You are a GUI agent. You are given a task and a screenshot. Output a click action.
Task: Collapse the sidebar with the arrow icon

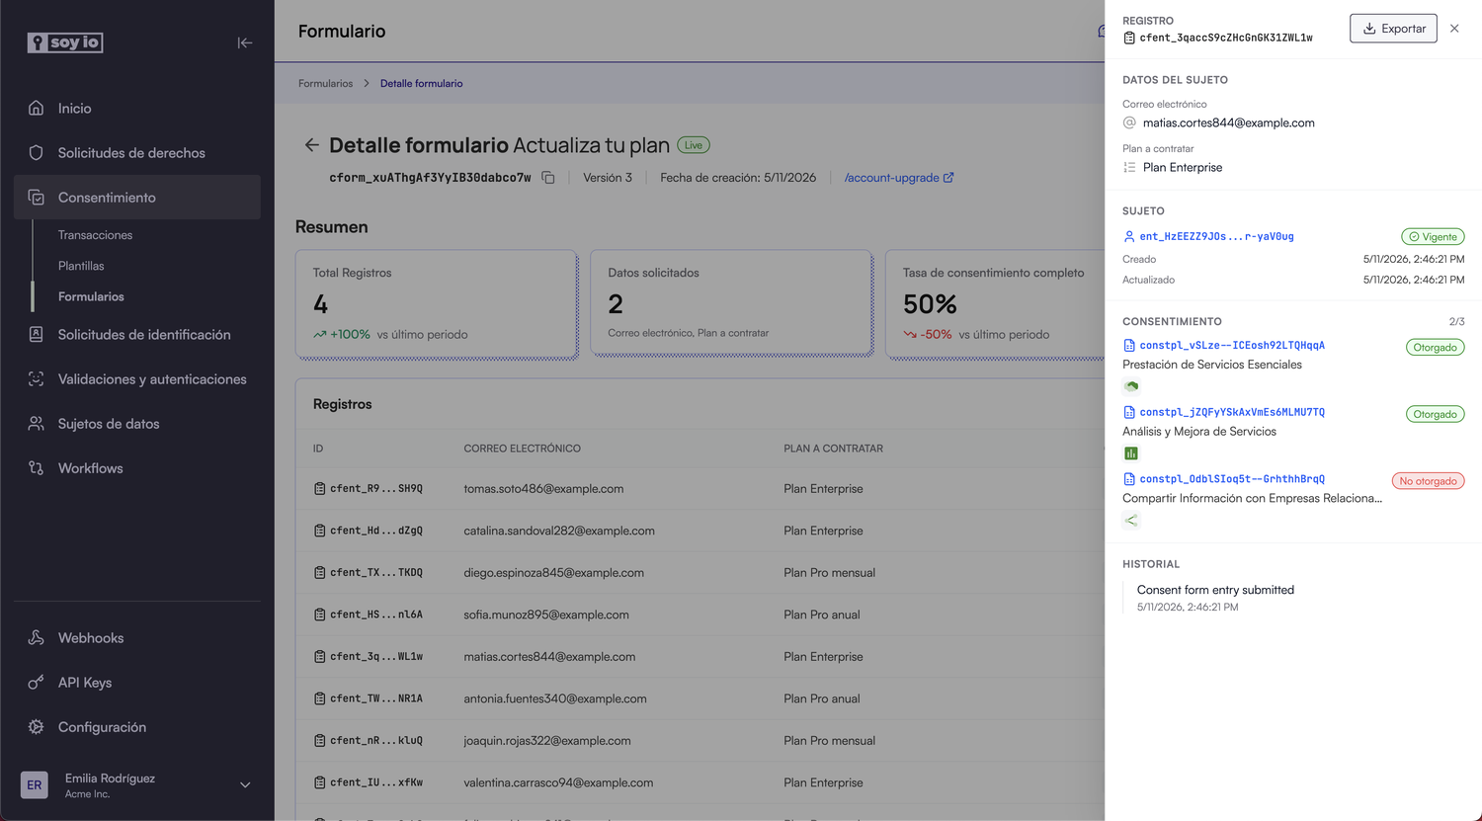245,42
